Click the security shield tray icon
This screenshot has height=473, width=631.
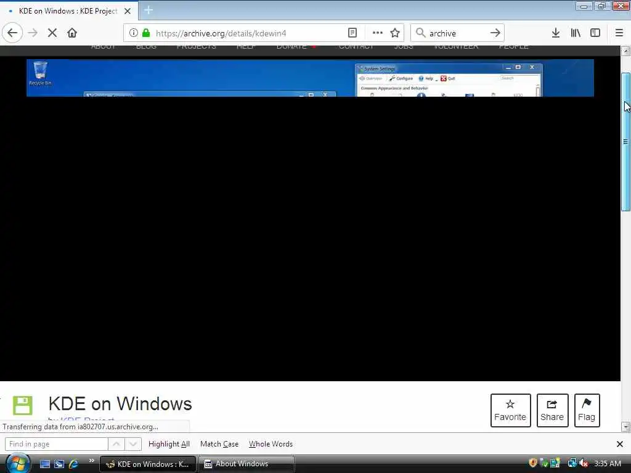point(533,463)
